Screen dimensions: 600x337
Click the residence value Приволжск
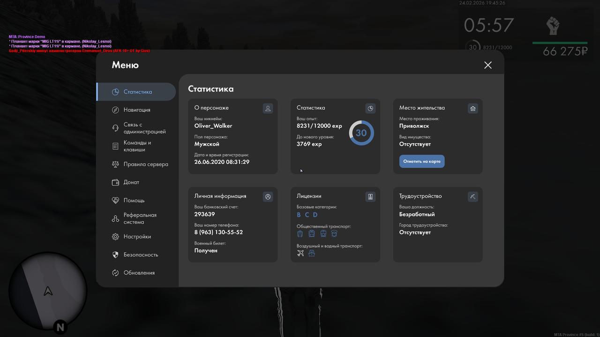click(x=414, y=126)
